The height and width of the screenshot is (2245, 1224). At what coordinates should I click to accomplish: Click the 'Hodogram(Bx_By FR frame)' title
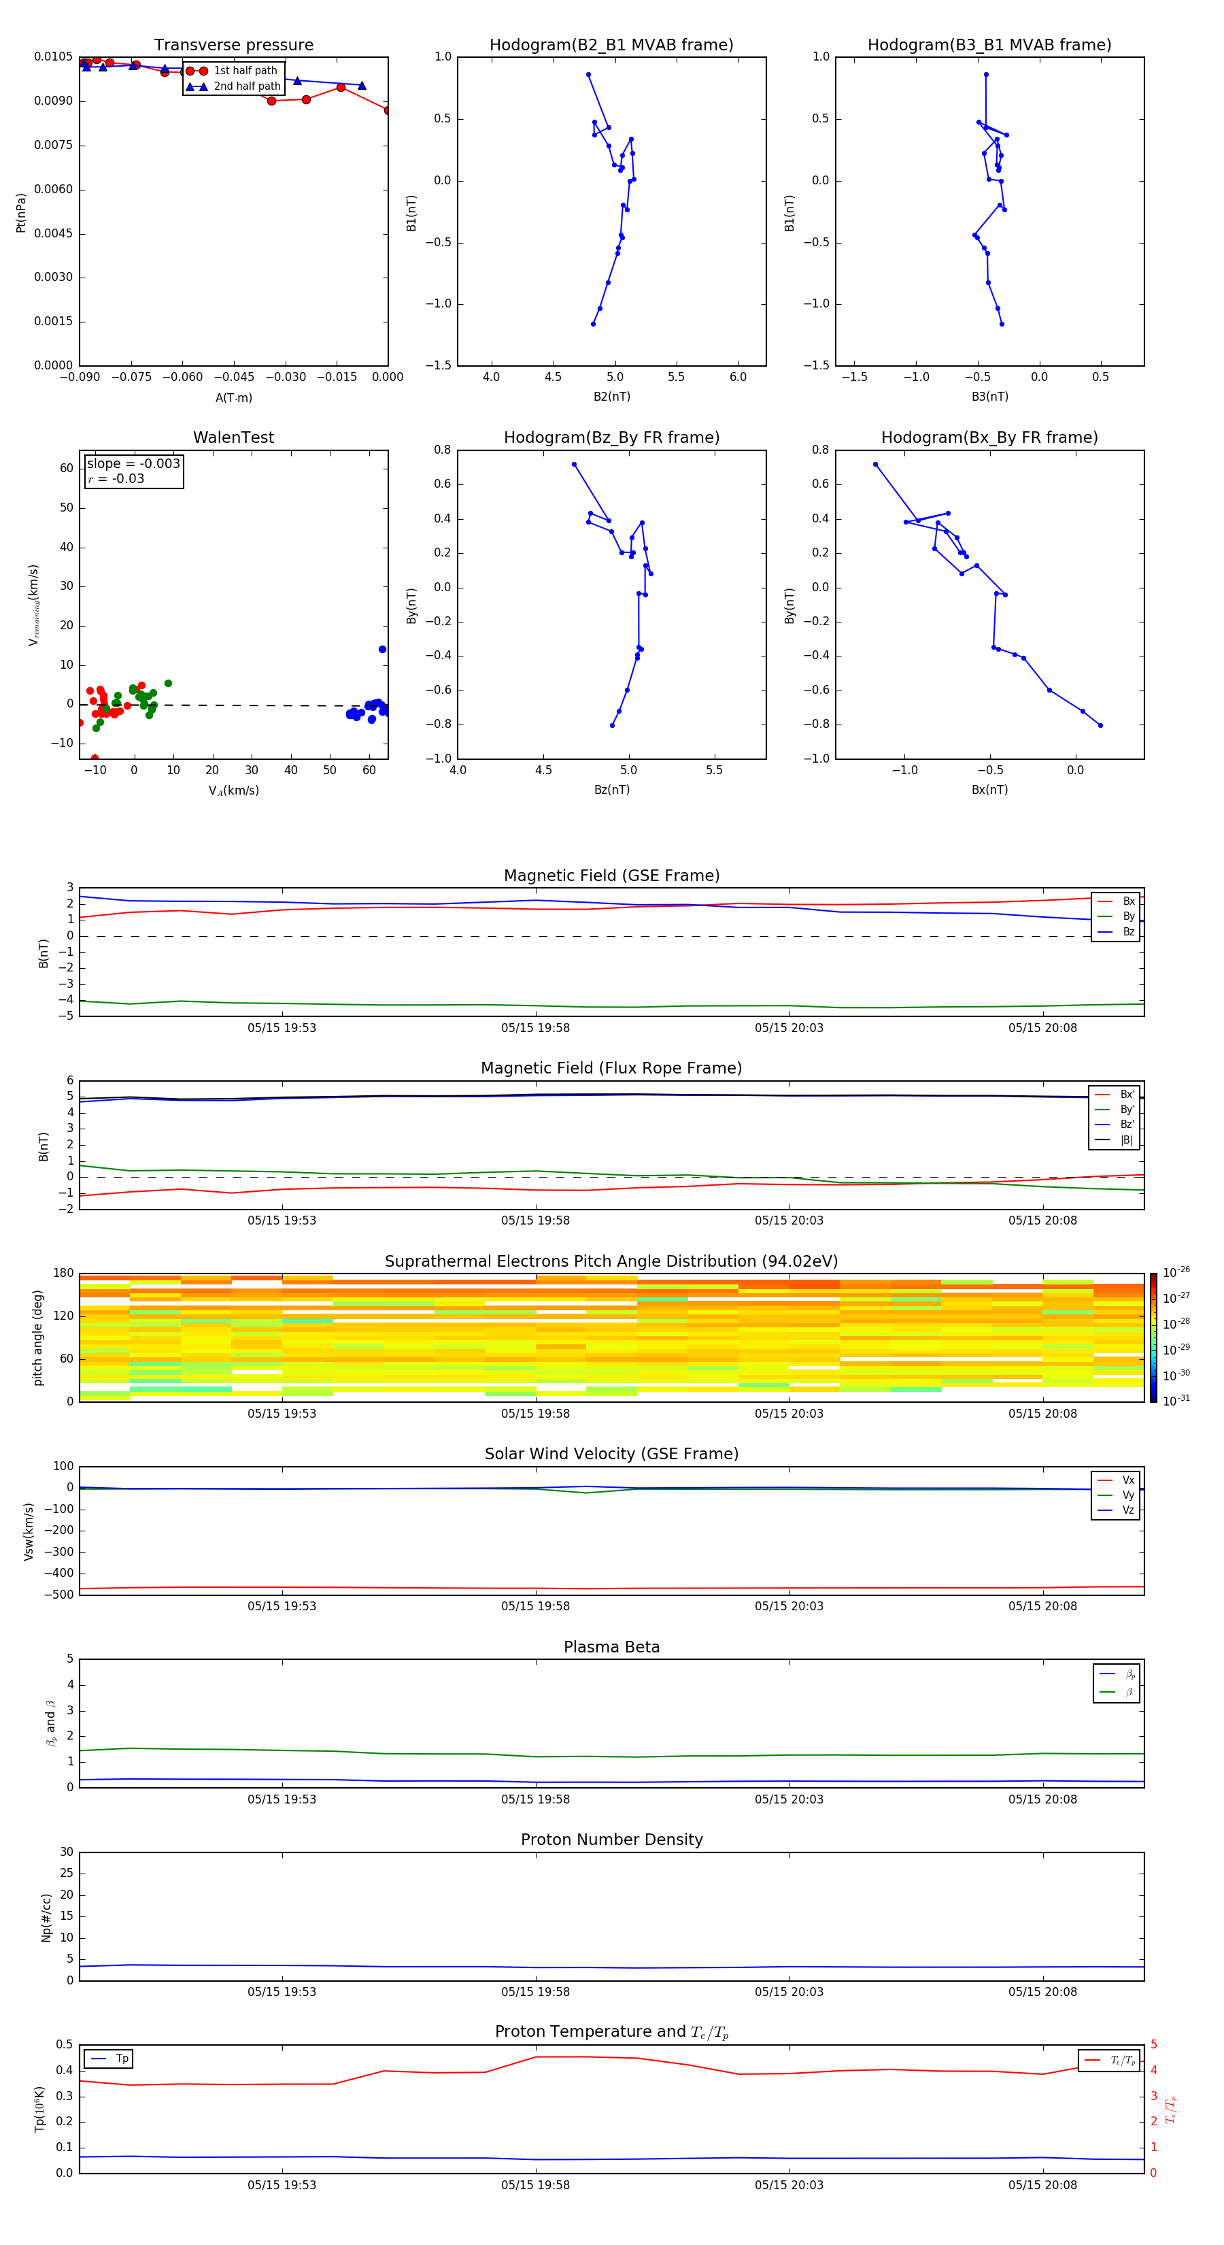[x=989, y=437]
